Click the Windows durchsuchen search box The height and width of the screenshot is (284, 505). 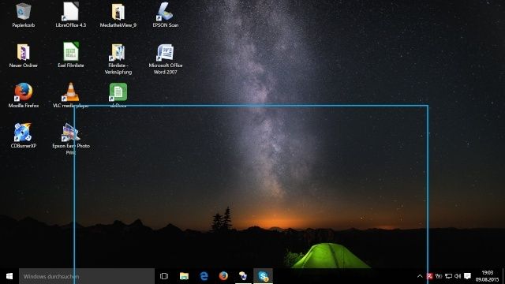[87, 276]
